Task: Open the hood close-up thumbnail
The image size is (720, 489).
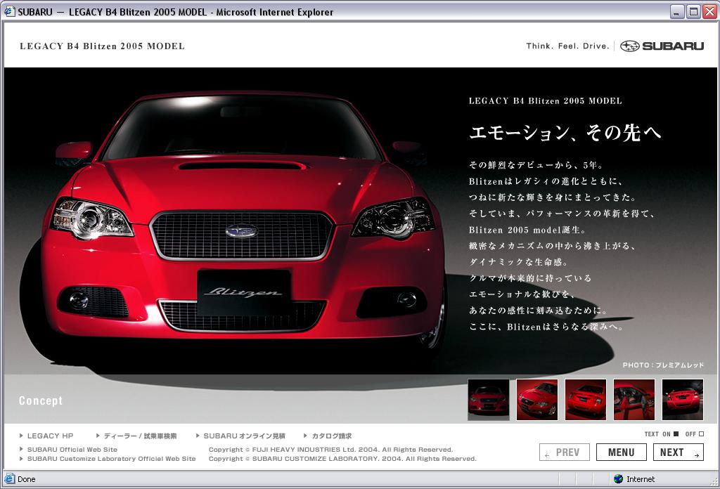Action: click(x=537, y=400)
